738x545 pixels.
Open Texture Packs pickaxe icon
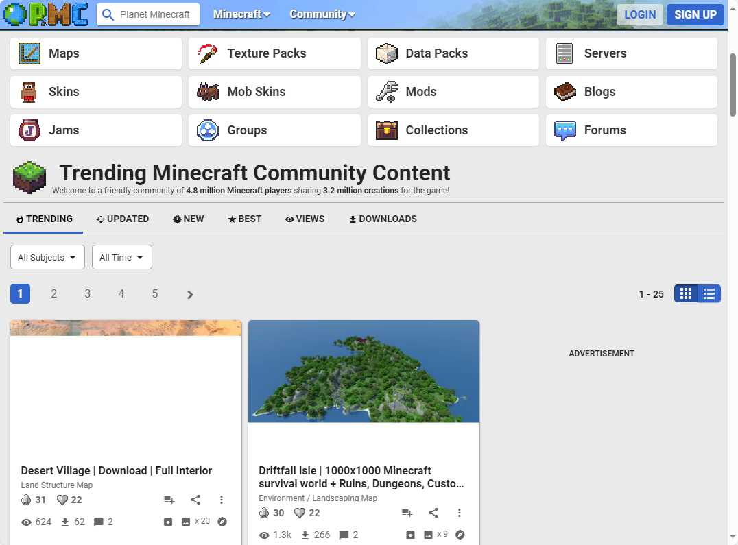click(208, 53)
